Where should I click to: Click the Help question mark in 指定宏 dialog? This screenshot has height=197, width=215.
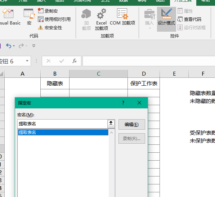pyautogui.click(x=123, y=103)
